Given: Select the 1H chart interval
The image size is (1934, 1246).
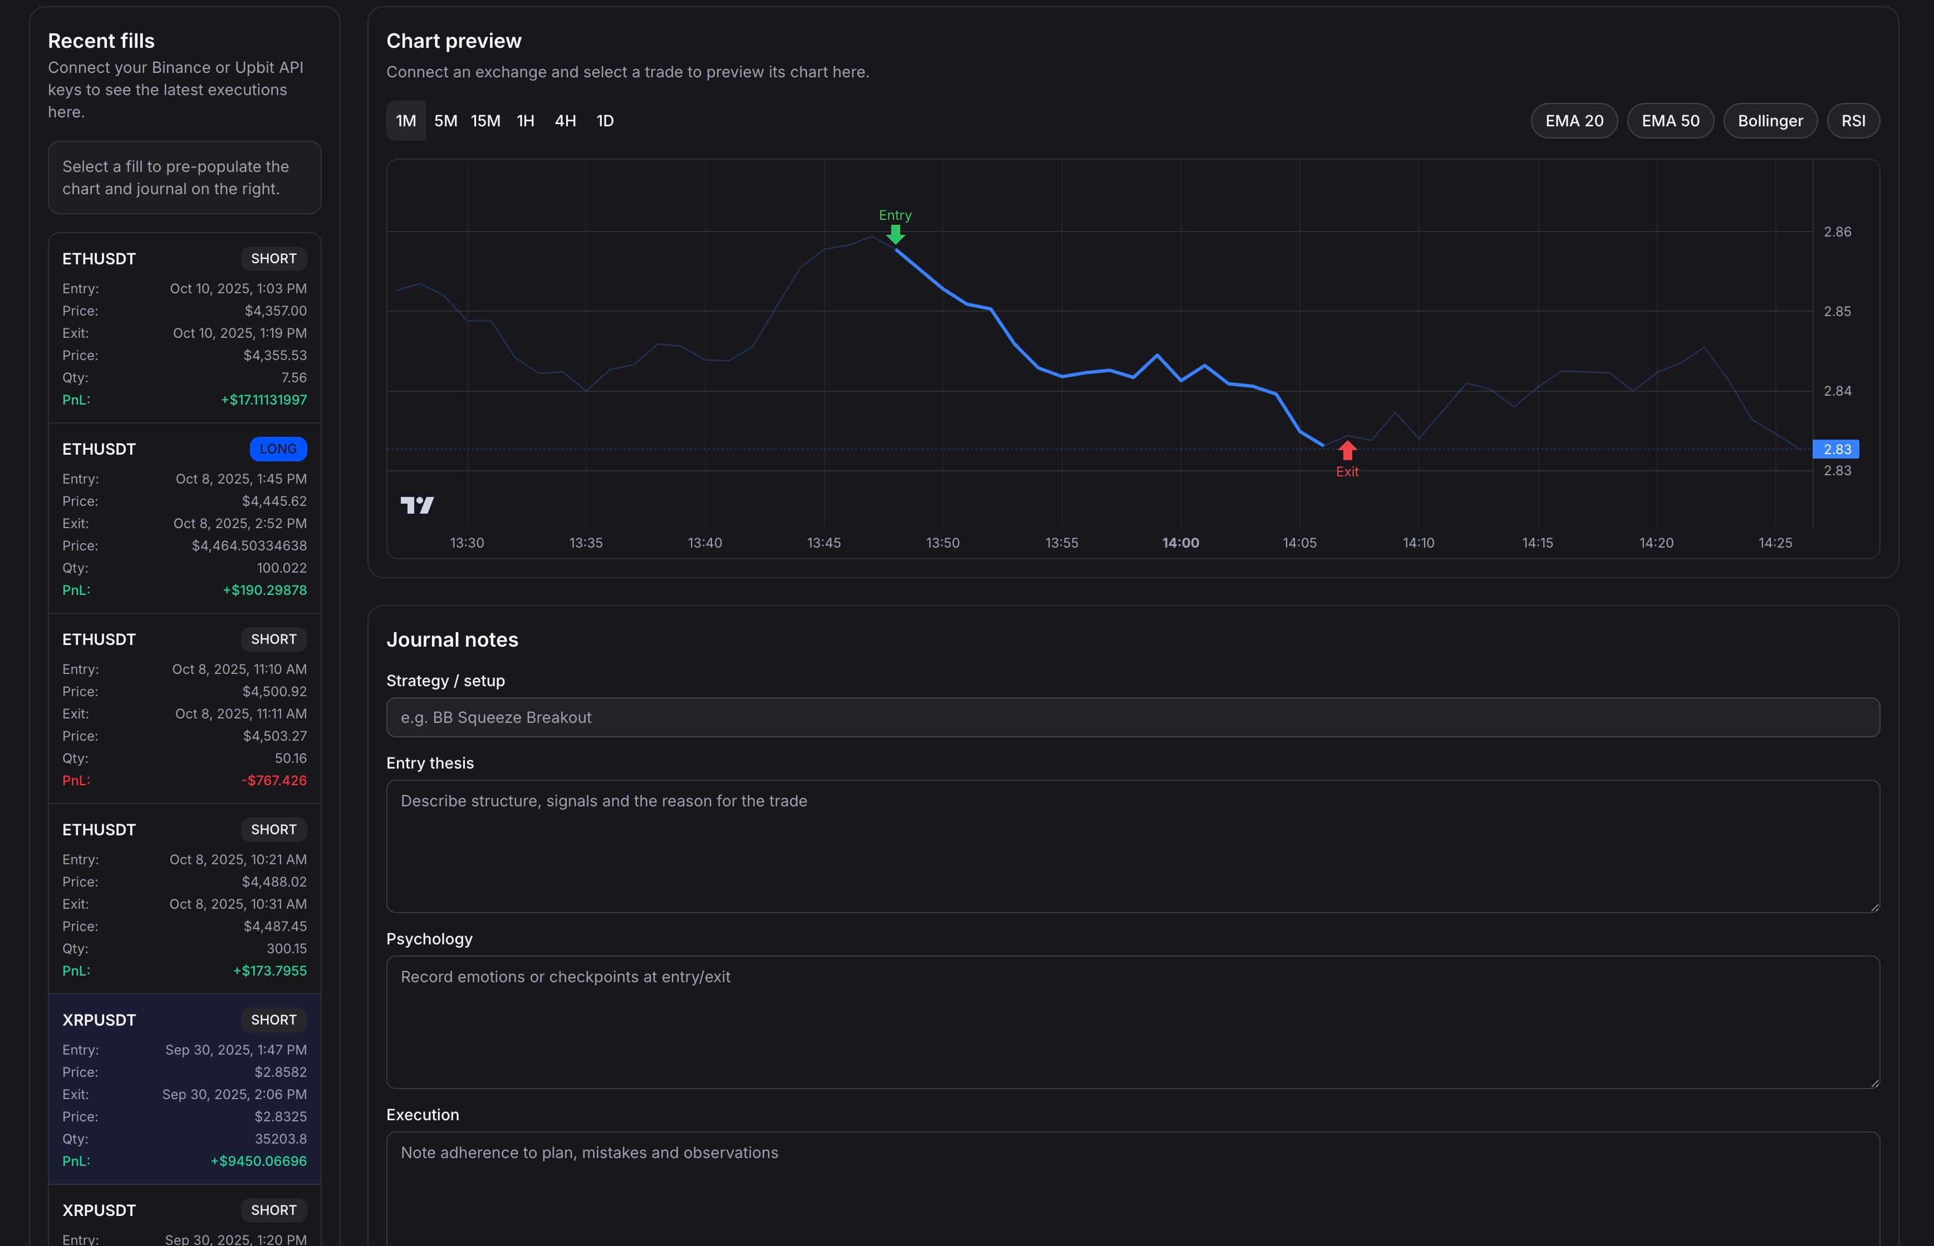Looking at the screenshot, I should coord(525,121).
